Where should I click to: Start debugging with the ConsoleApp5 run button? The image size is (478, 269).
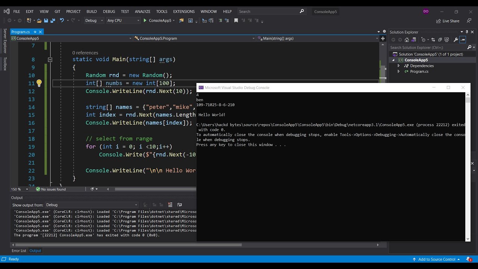[157, 21]
